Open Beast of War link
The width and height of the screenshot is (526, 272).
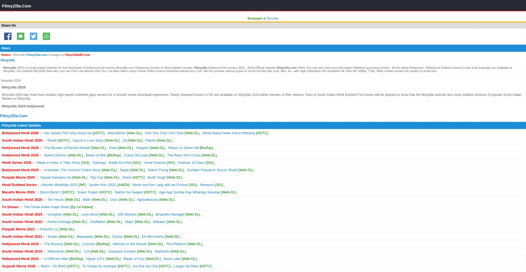[96, 155]
